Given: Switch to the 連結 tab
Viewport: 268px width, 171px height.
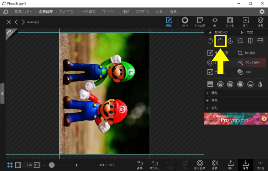Looking at the screenshot, I should (x=126, y=12).
